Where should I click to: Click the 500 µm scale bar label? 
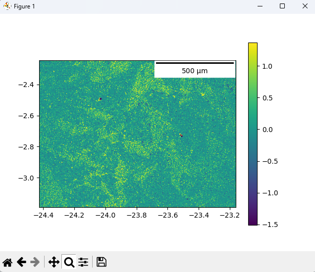click(x=195, y=71)
